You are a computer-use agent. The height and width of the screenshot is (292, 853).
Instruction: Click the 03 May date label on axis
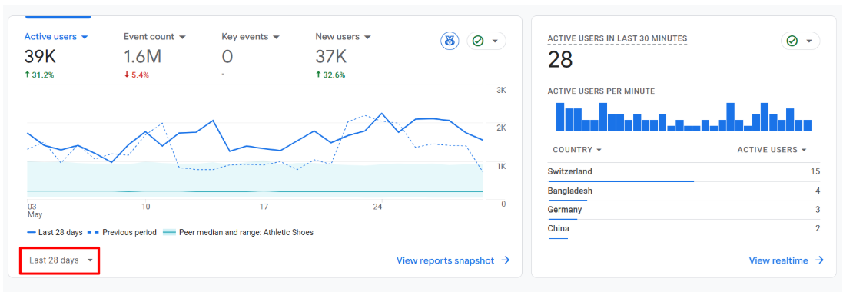tap(35, 211)
